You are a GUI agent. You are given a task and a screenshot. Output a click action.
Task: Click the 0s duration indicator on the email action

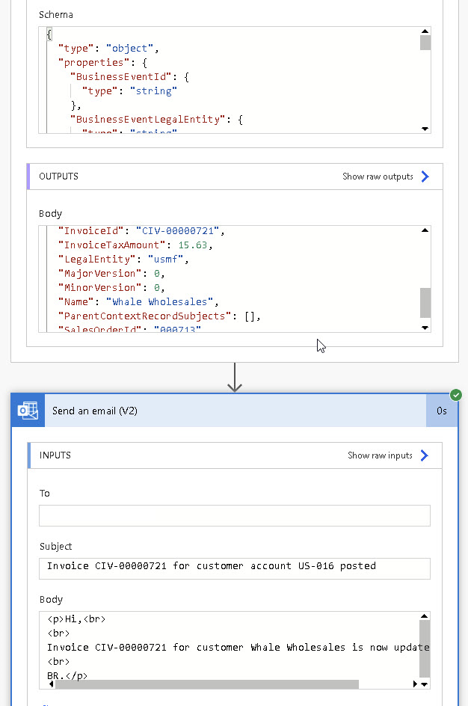click(441, 411)
